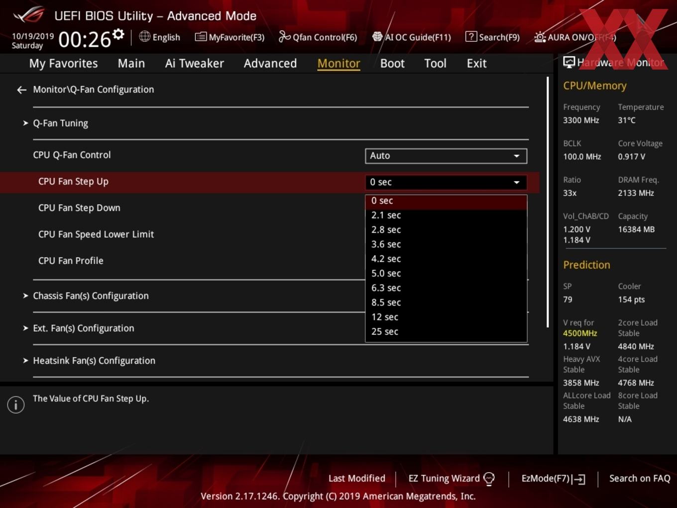Viewport: 677px width, 508px height.
Task: Open MyFavorite(F3) list icon
Action: (201, 37)
